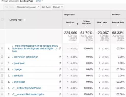Expand the Other primary dimension menu

tap(39, 1)
